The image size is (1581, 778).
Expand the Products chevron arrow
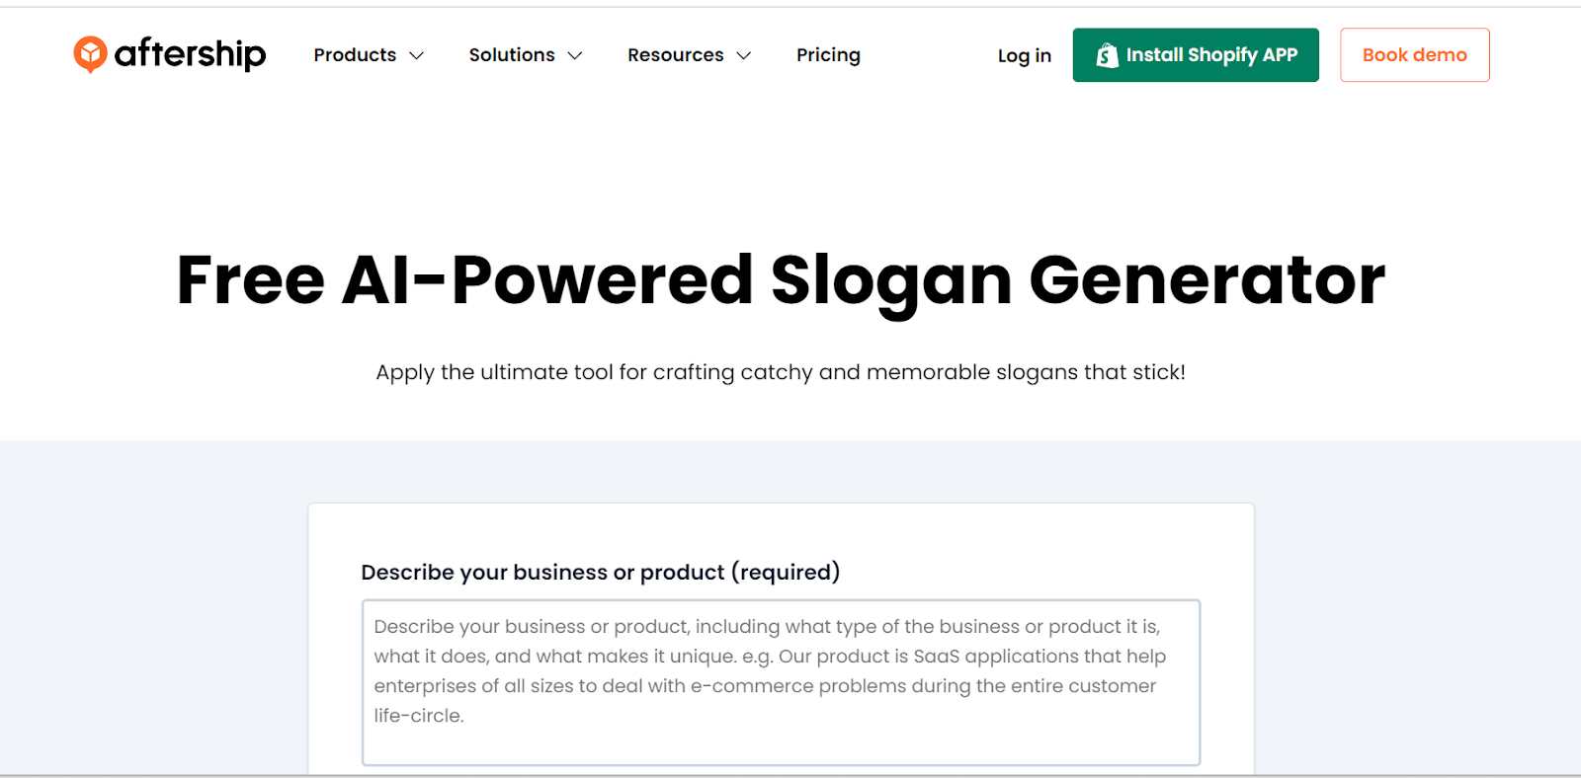[x=416, y=56]
